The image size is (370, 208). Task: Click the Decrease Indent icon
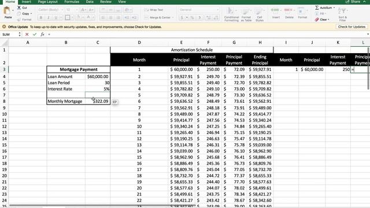[x=127, y=17]
